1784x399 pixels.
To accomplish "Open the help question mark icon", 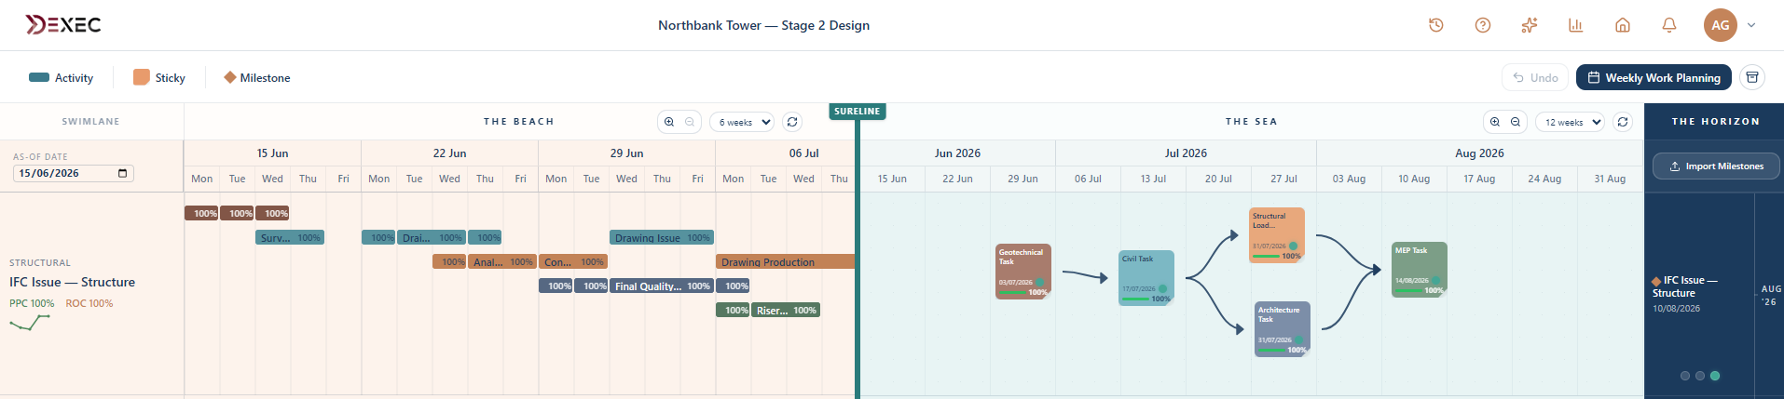I will 1482,25.
